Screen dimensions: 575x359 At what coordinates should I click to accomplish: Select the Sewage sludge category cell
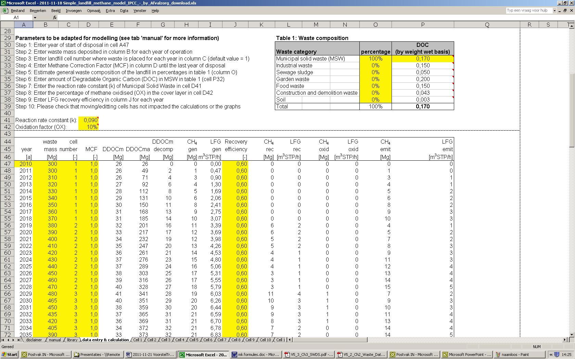coord(295,72)
